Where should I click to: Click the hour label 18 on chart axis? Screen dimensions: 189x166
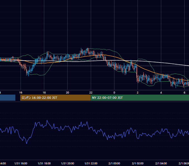pos(44,93)
